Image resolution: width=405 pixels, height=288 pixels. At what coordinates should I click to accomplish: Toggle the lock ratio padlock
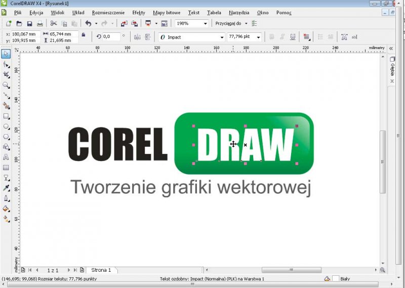point(84,34)
